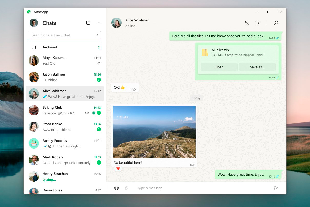Open the three-dot menu beside Chats
Image resolution: width=310 pixels, height=207 pixels.
(x=98, y=23)
